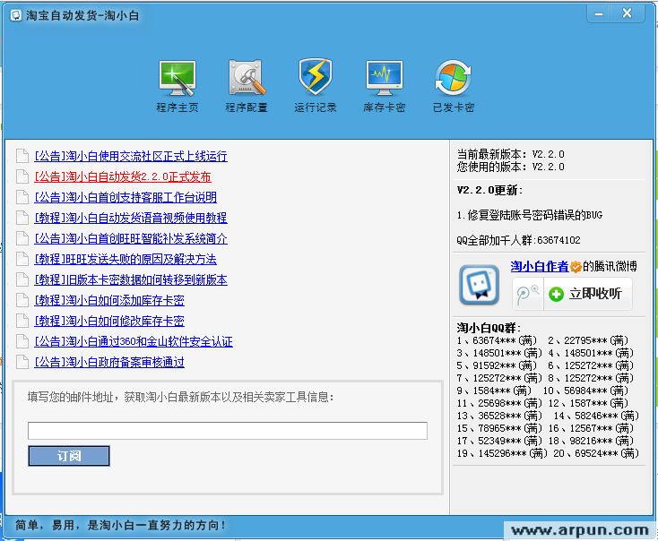Viewport: 658px width, 541px height.
Task: Click QQ group entry 13、36528***
Action: 499,416
